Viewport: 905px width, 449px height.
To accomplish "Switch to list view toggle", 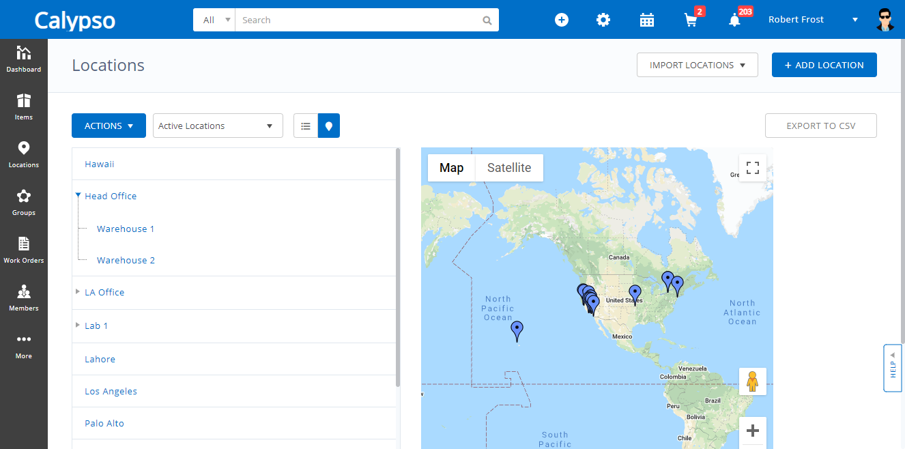I will click(x=306, y=126).
